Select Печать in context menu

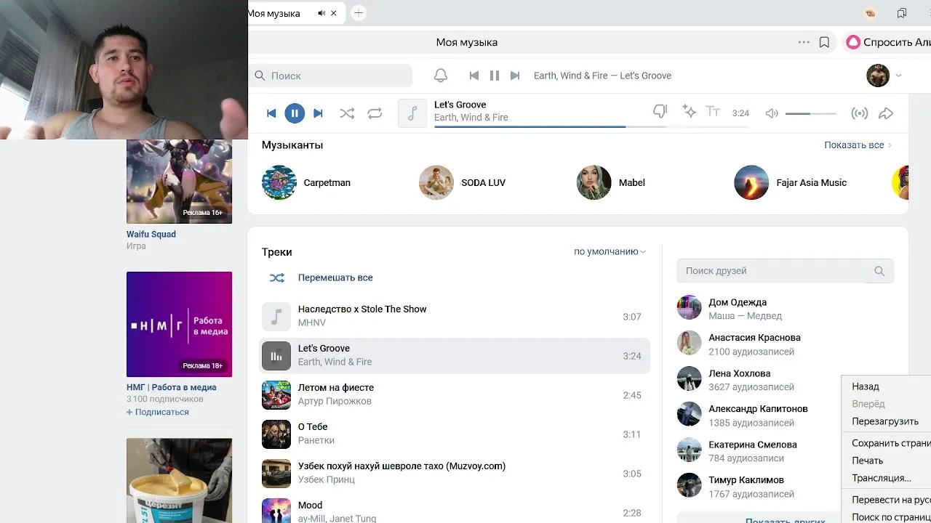click(887, 461)
